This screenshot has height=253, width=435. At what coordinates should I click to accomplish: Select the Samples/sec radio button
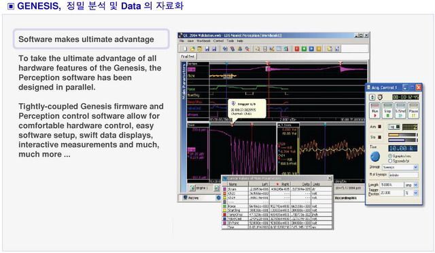point(390,156)
